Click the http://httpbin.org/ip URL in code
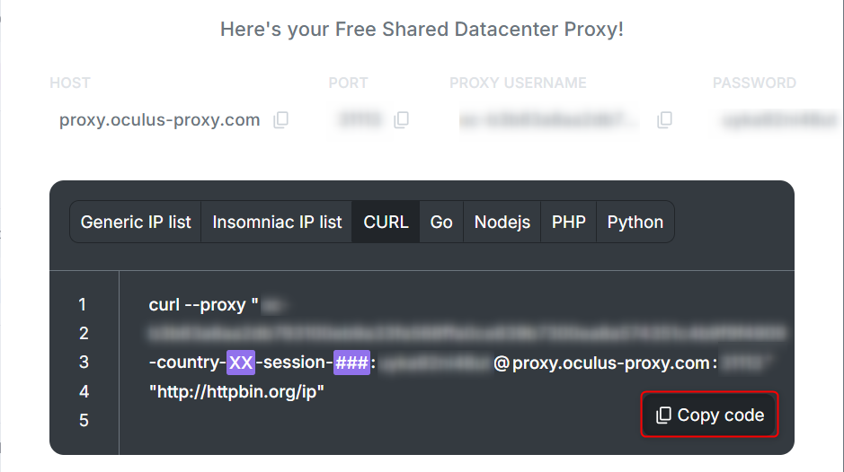Viewport: 844px width, 472px height. click(236, 391)
